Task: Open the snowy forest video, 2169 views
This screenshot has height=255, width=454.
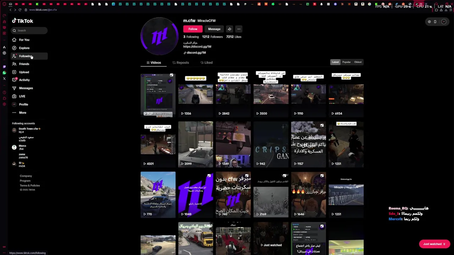Action: 271,195
